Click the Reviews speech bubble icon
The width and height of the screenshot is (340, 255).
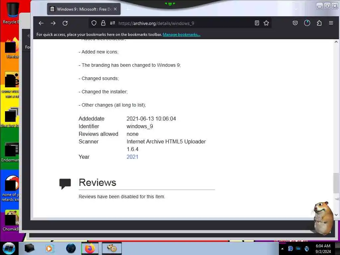tap(65, 184)
